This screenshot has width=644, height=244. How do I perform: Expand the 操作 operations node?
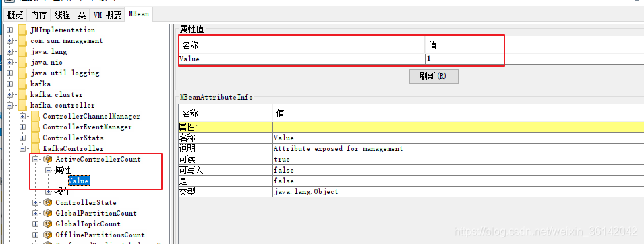[x=48, y=191]
